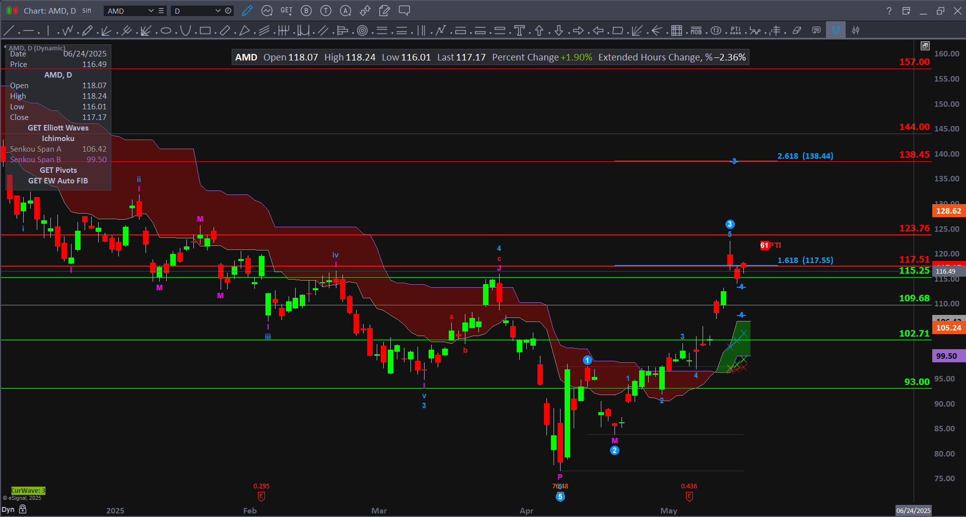Select the concentric circles tool

coord(362,31)
